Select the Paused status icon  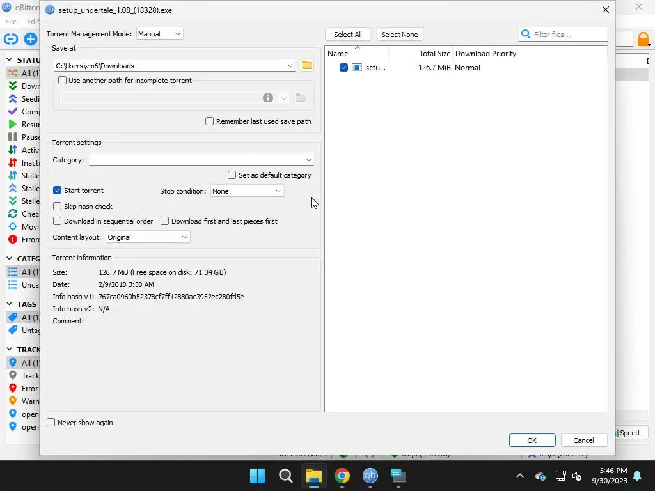point(13,137)
